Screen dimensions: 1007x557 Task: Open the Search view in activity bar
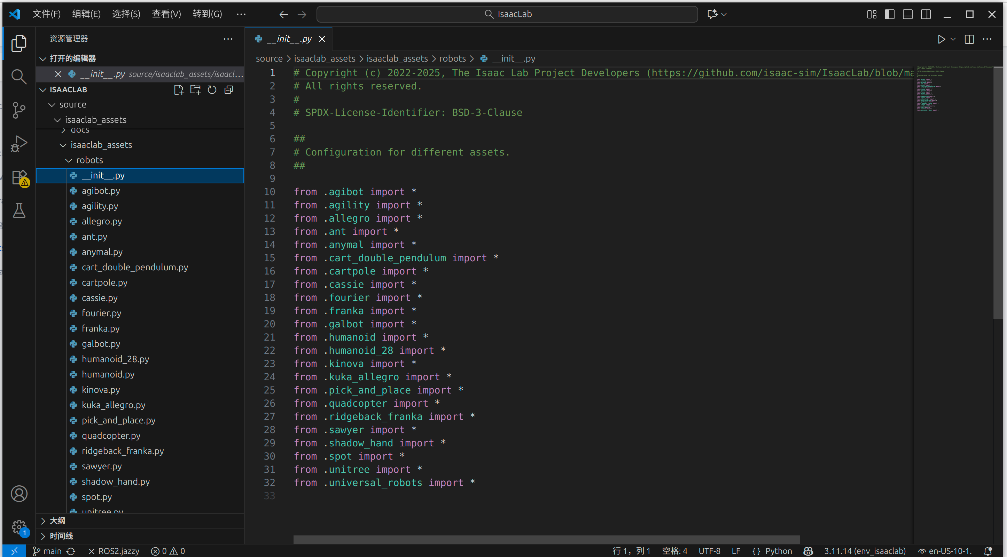coord(19,77)
